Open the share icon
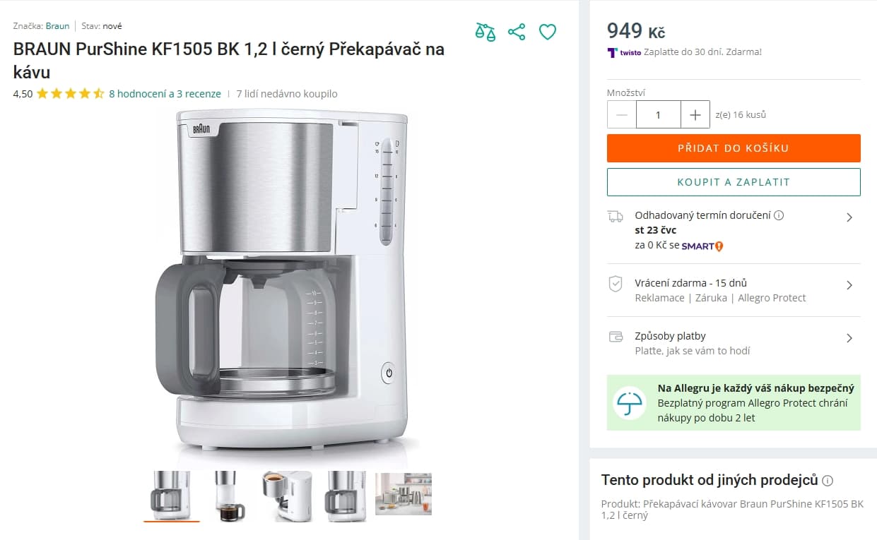This screenshot has height=540, width=877. point(517,32)
